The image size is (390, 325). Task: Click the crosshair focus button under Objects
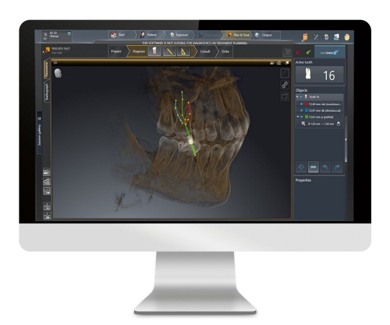tap(301, 167)
